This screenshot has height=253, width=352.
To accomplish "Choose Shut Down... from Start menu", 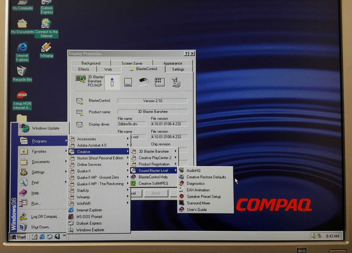I will pos(43,227).
